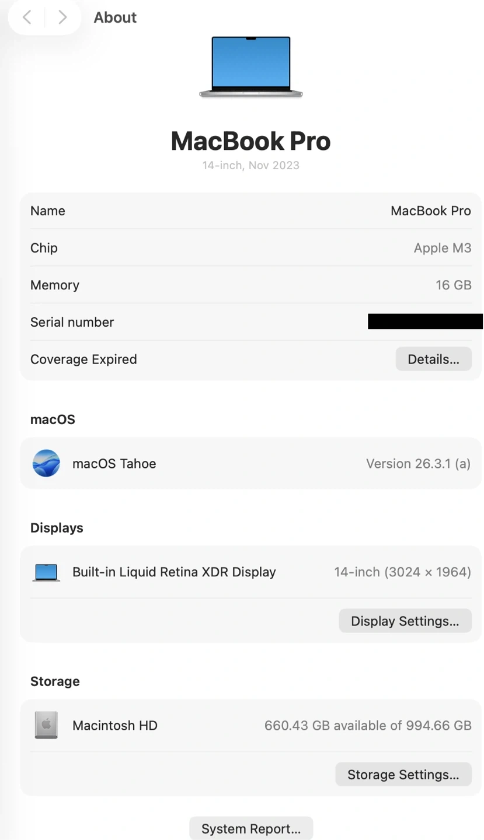Viewport: 484px width, 840px height.
Task: Open coverage Details
Action: coord(433,359)
